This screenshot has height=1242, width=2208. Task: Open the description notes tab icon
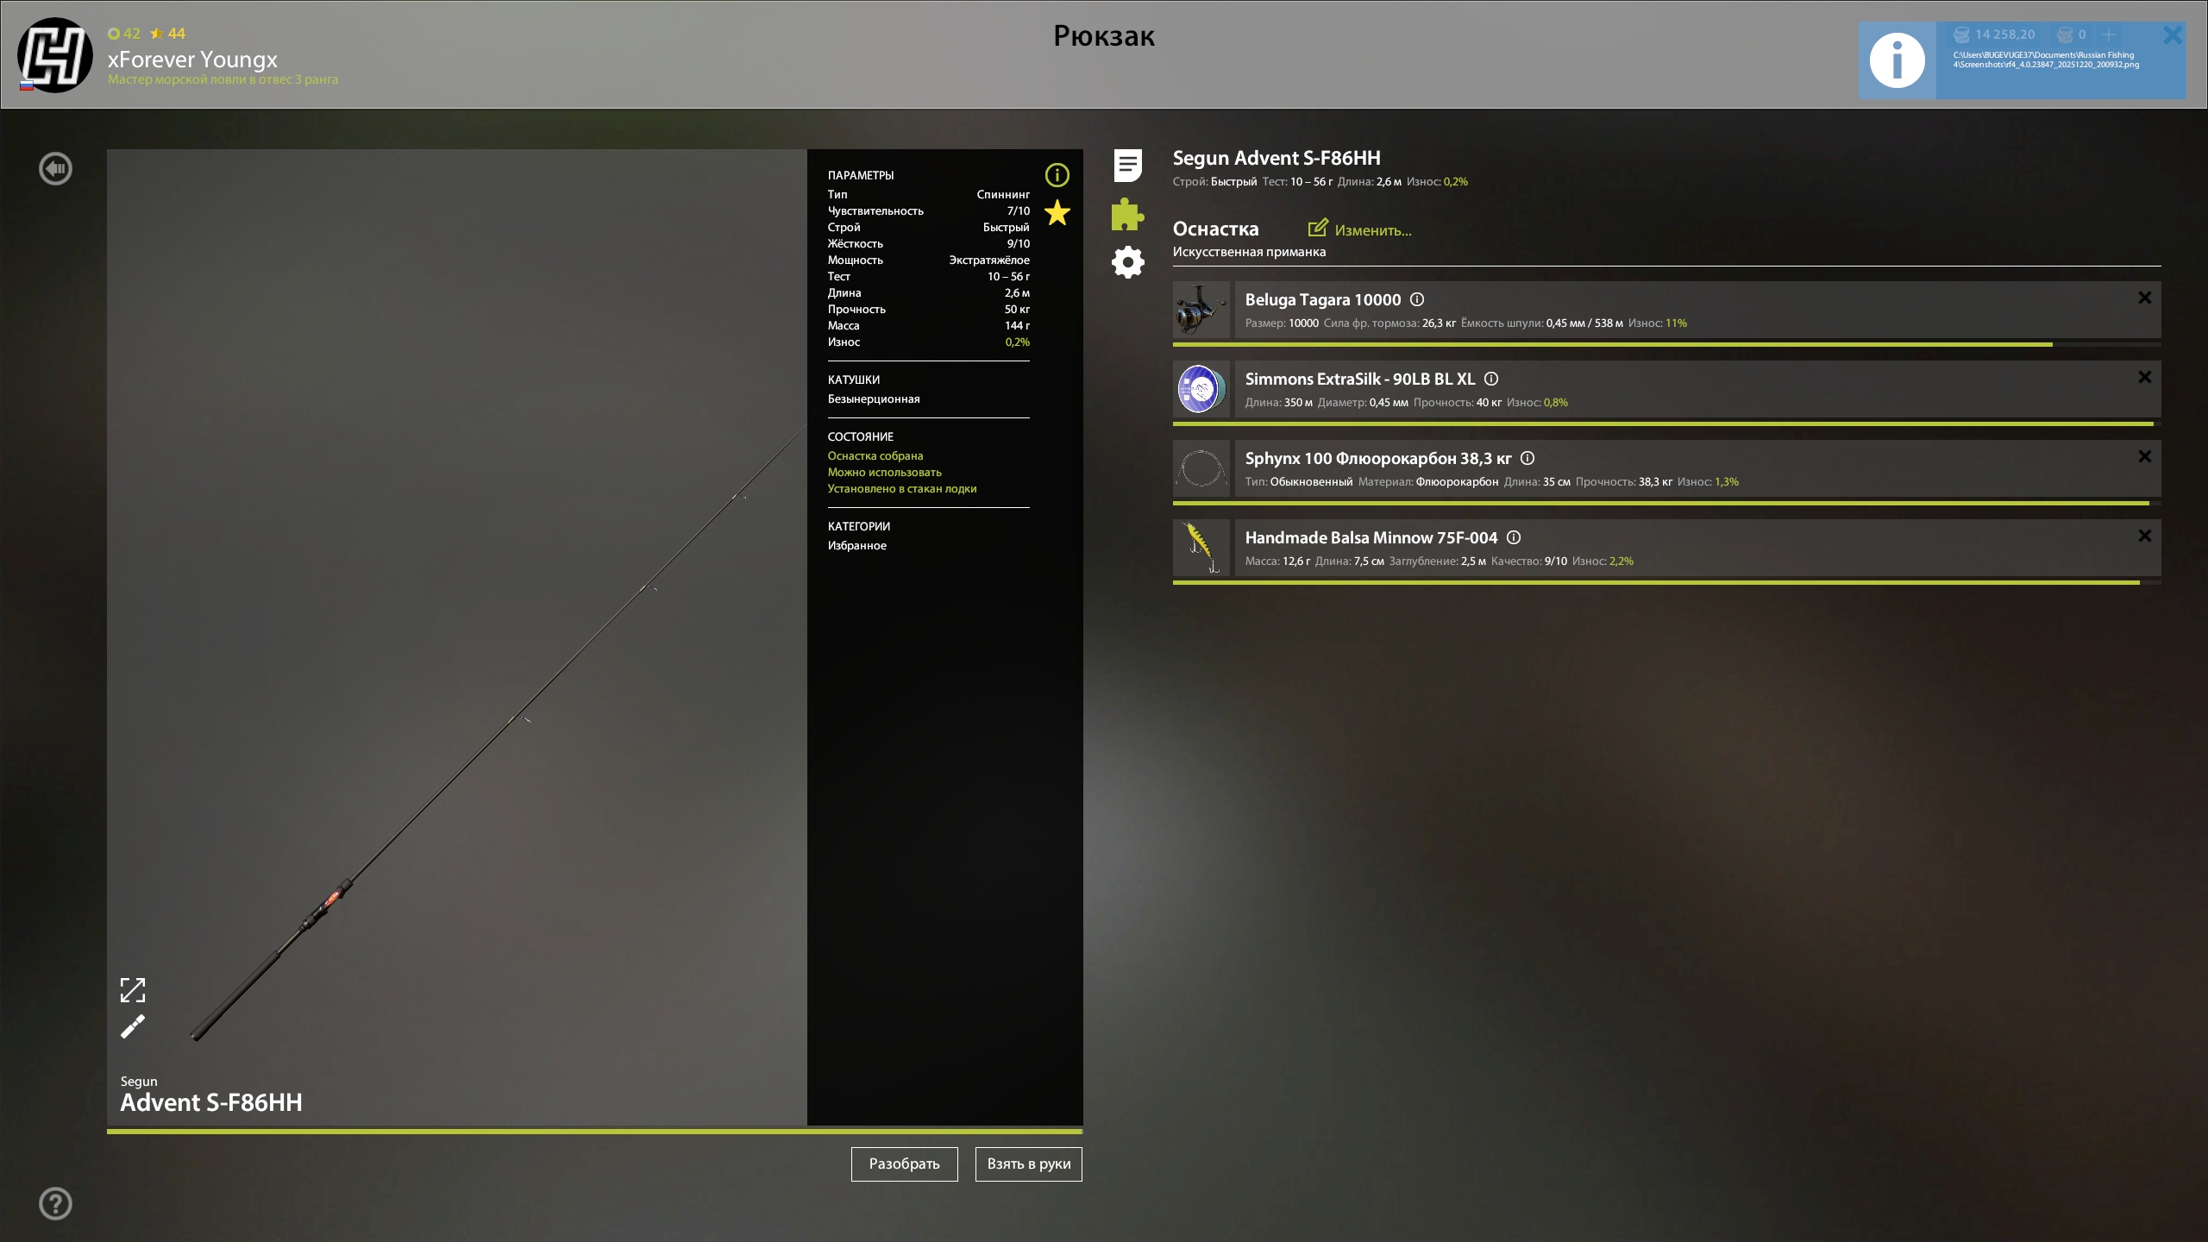(1127, 166)
